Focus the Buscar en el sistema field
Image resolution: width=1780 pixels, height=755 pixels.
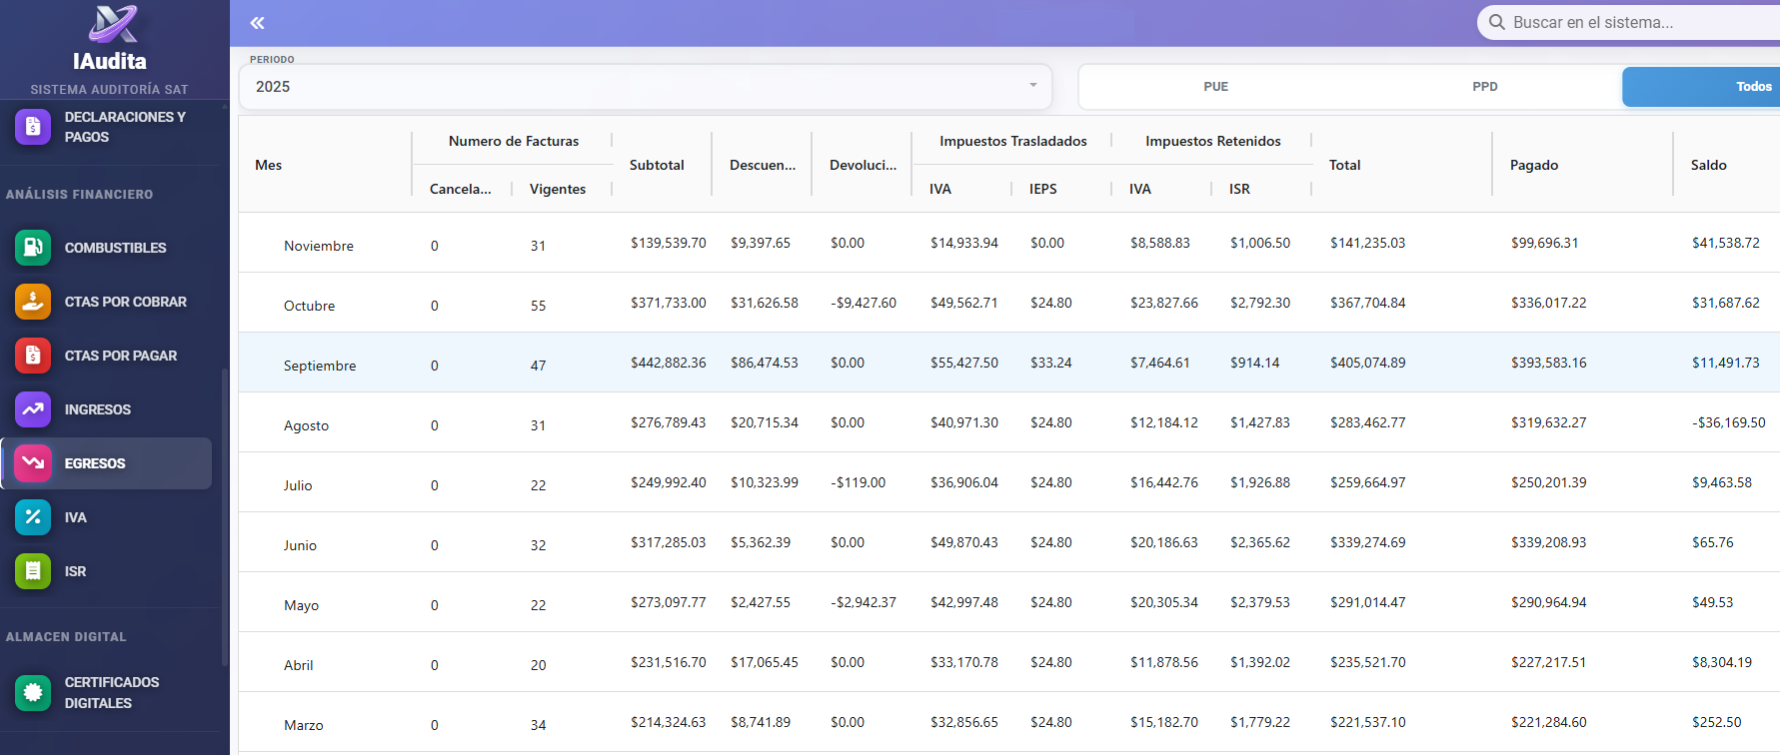tap(1639, 22)
